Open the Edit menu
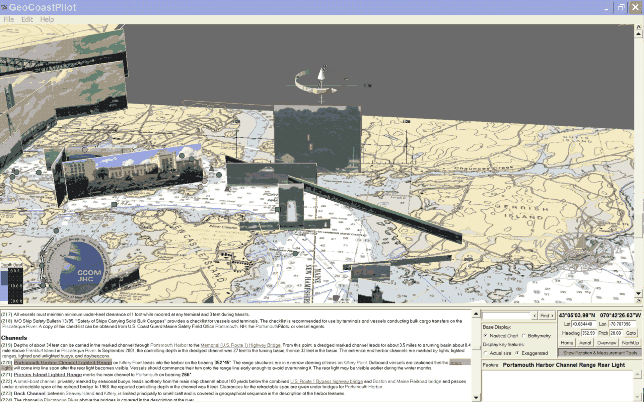The width and height of the screenshot is (644, 402). point(27,19)
